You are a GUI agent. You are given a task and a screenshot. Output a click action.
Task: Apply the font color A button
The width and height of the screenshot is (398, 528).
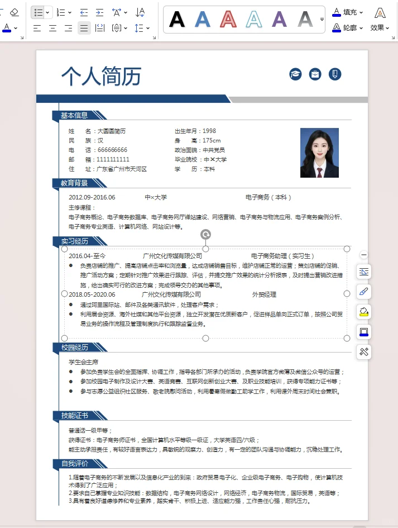pos(7,27)
